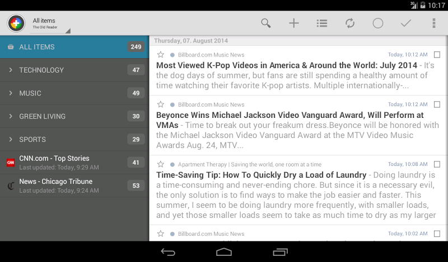
Task: Expand the Technology folder
Action: [x=11, y=70]
